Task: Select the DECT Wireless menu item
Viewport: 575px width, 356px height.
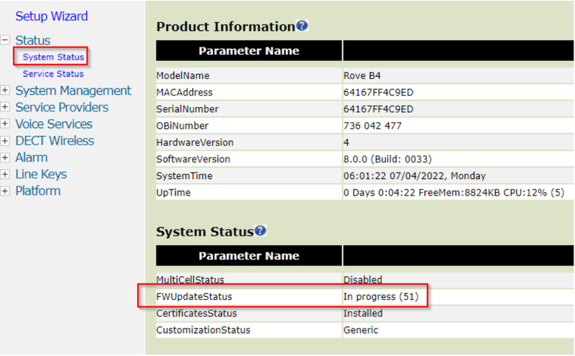Action: (55, 141)
